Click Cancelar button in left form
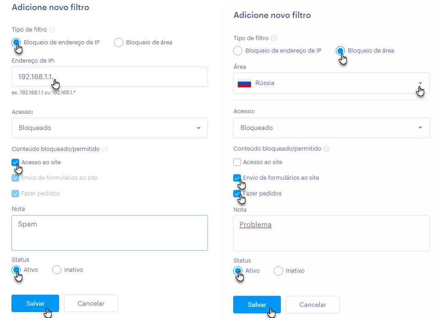 [x=91, y=304]
